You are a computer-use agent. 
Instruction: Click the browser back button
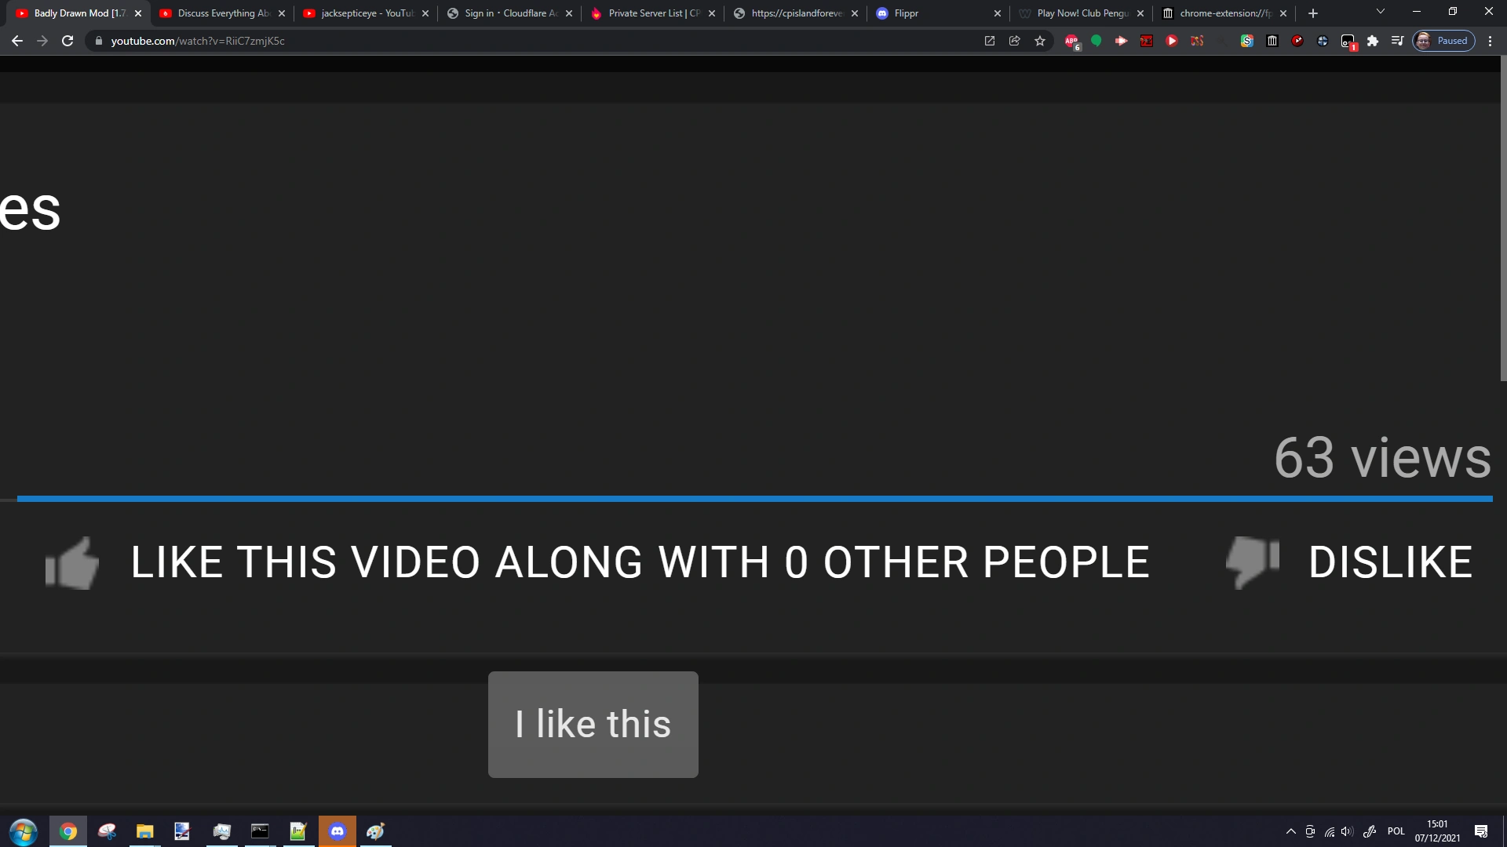[17, 41]
